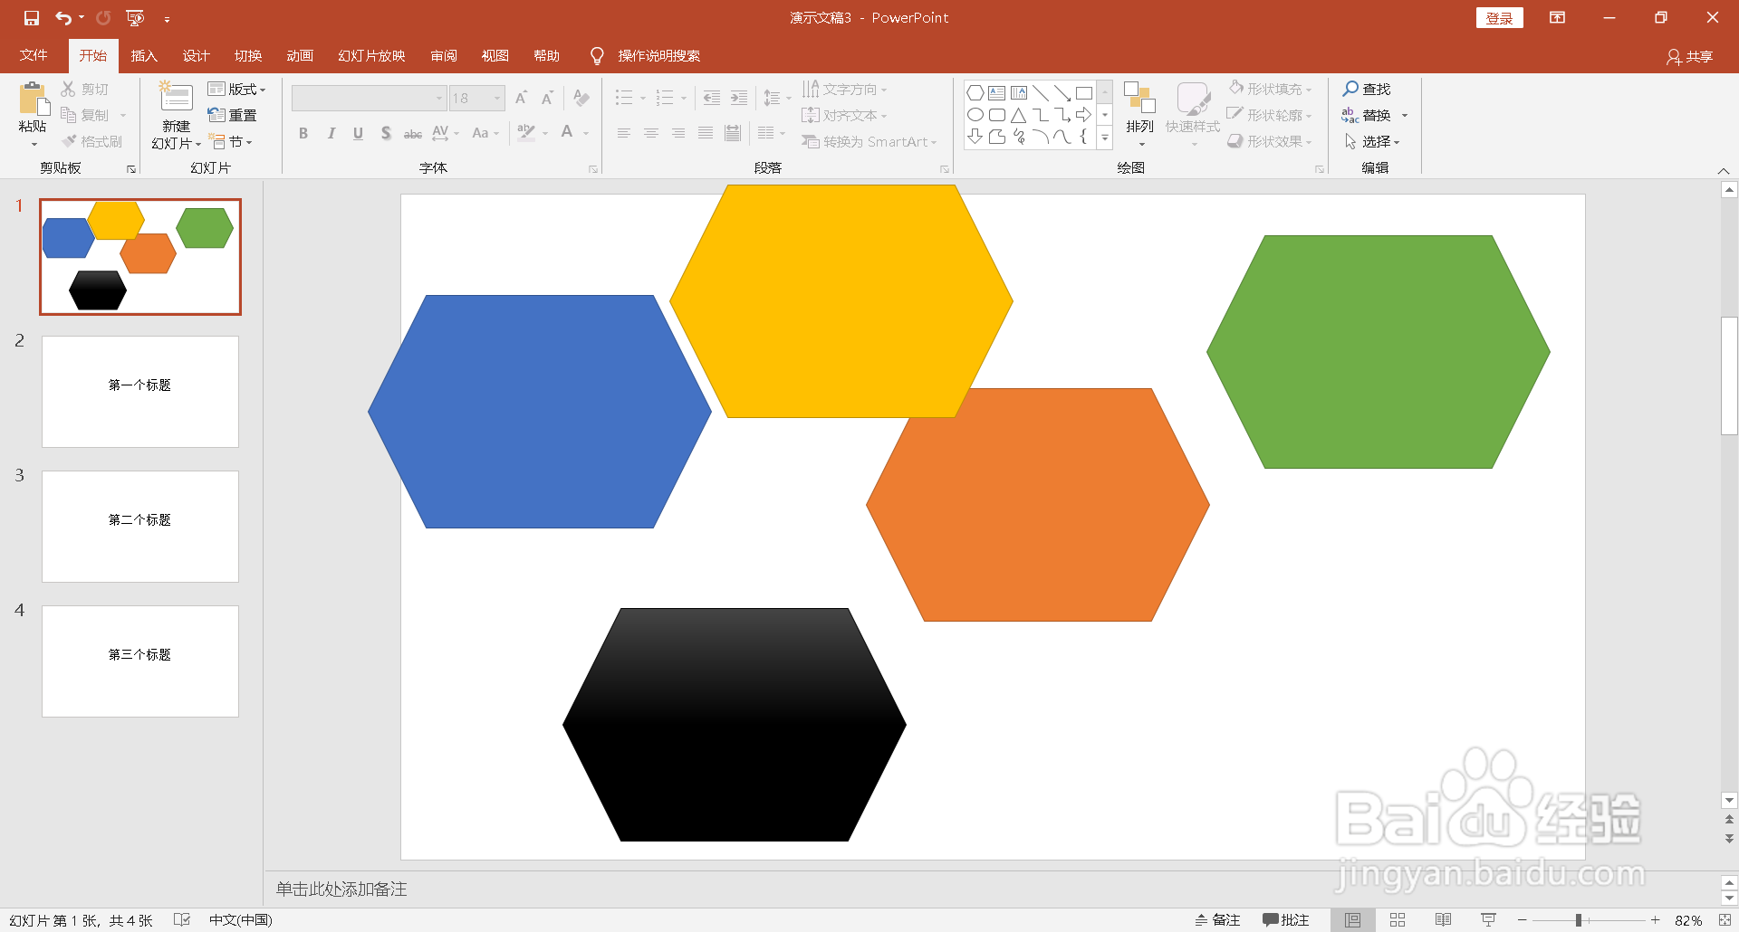Click the Arrange shapes icon

tap(1139, 98)
